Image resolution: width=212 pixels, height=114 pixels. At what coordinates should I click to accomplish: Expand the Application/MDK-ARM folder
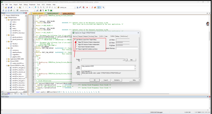click(x=7, y=59)
